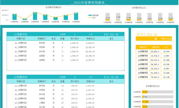Click the 15,291.00 total price cell
The height and width of the screenshot is (108, 179).
pos(90,52)
